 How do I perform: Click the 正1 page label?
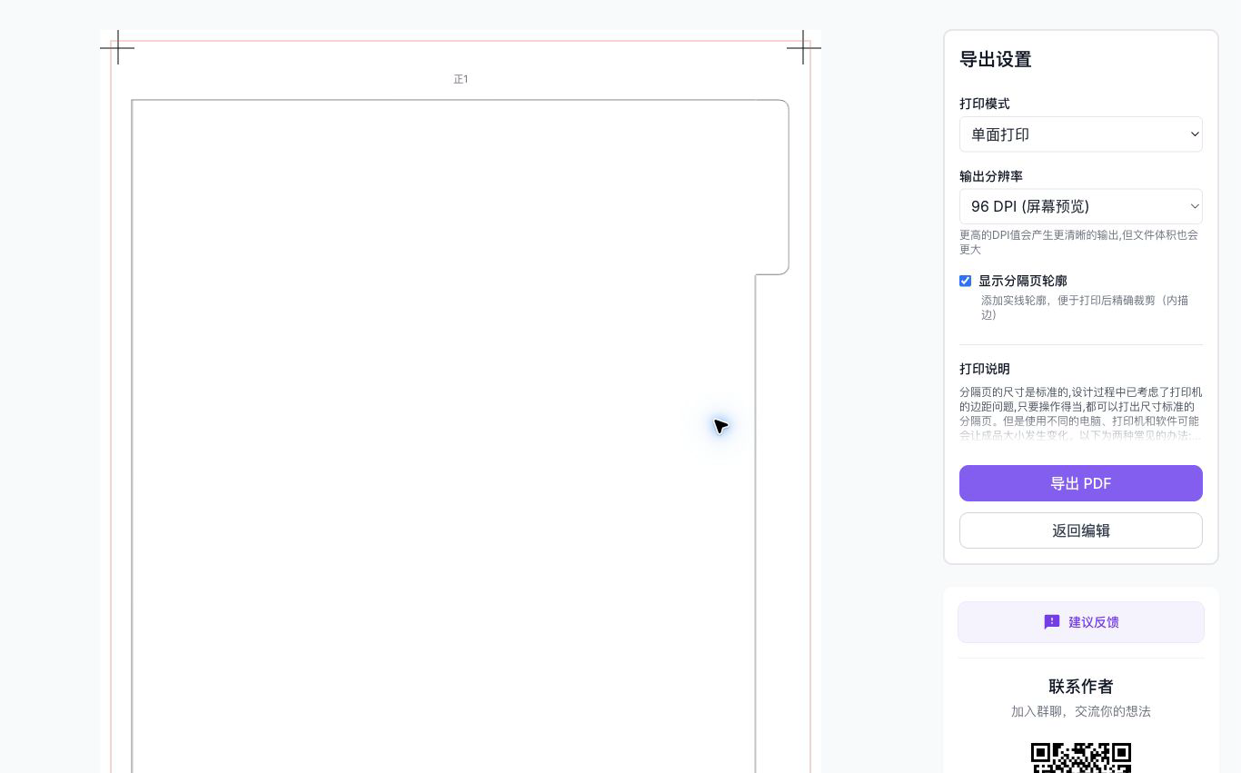[x=461, y=79]
